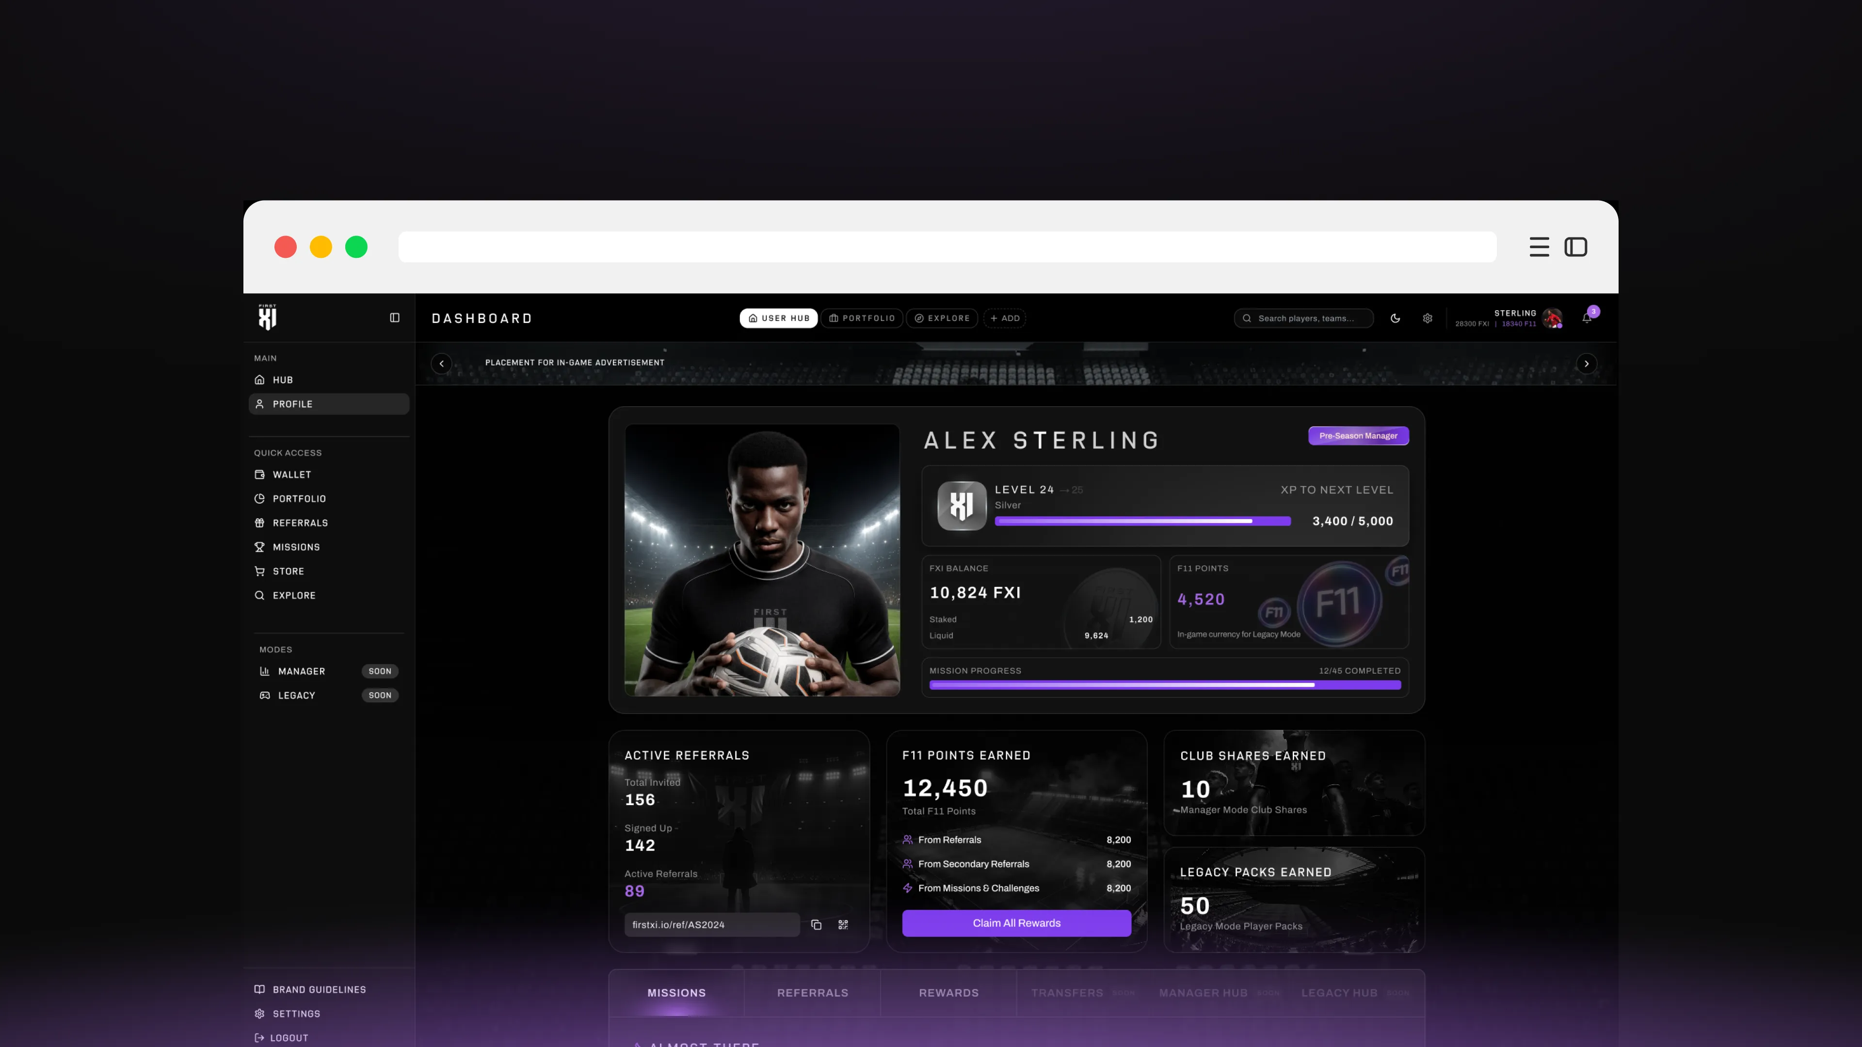Click the First XI logo

[268, 317]
